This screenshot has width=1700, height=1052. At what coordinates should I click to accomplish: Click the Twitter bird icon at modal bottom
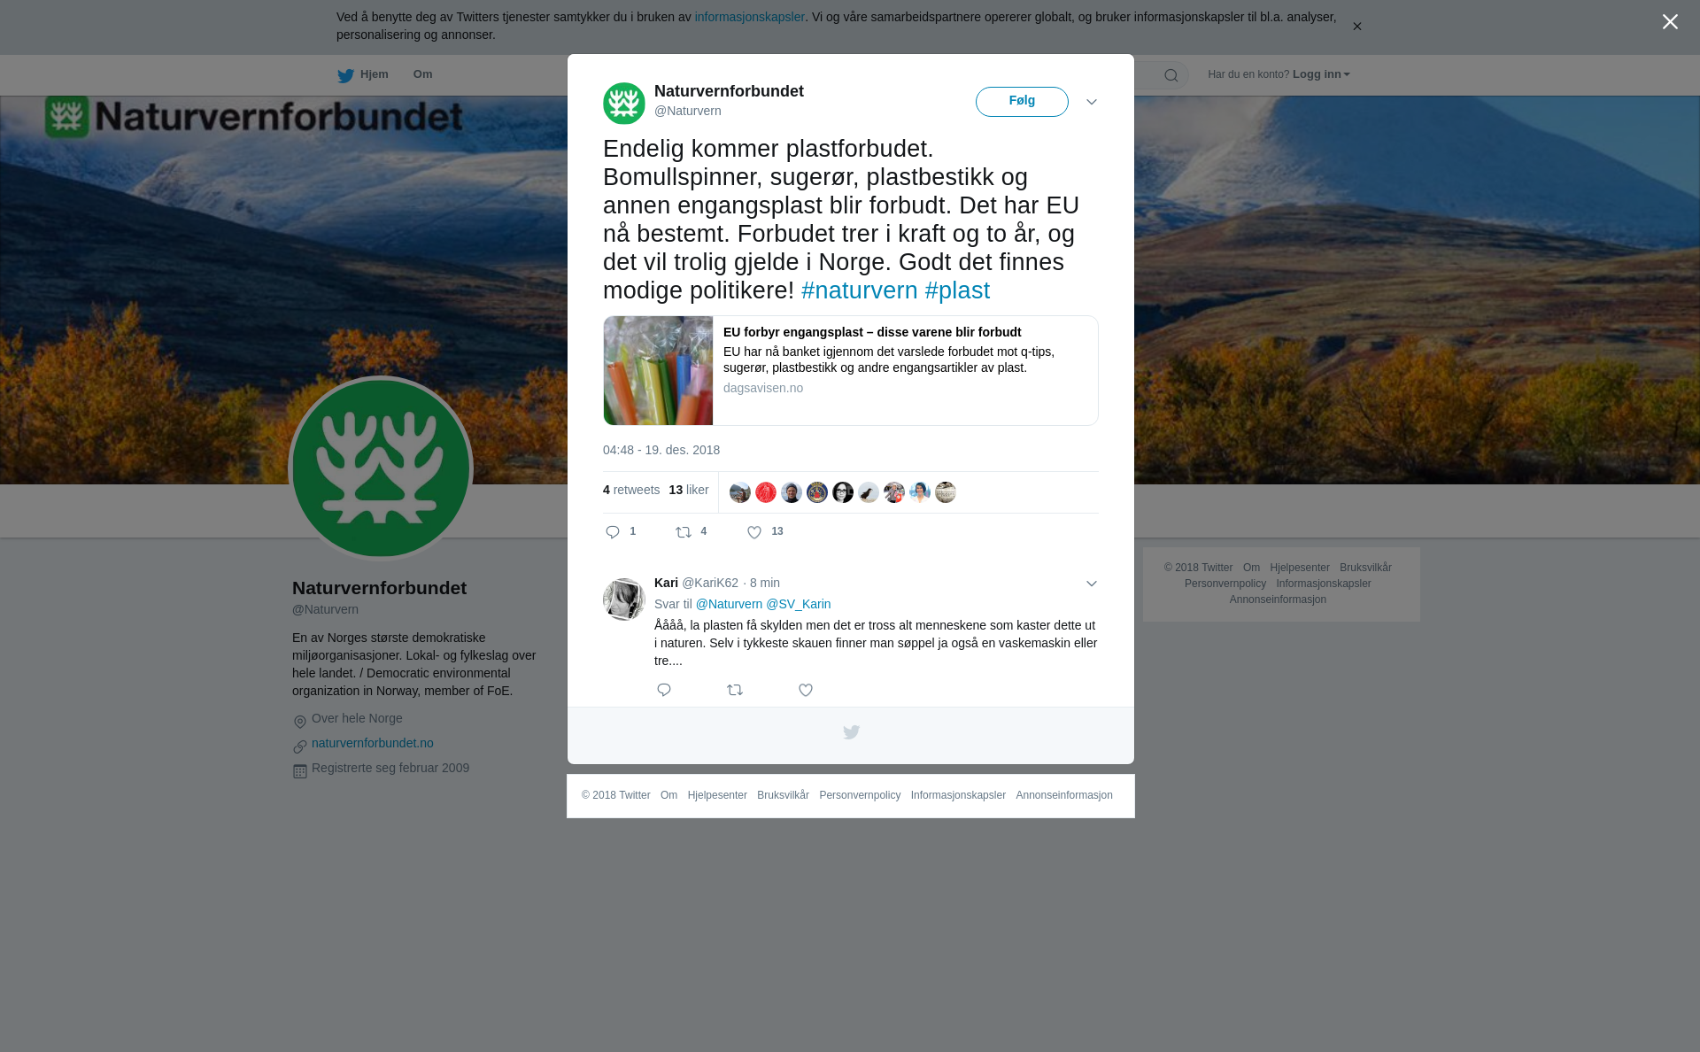851,732
